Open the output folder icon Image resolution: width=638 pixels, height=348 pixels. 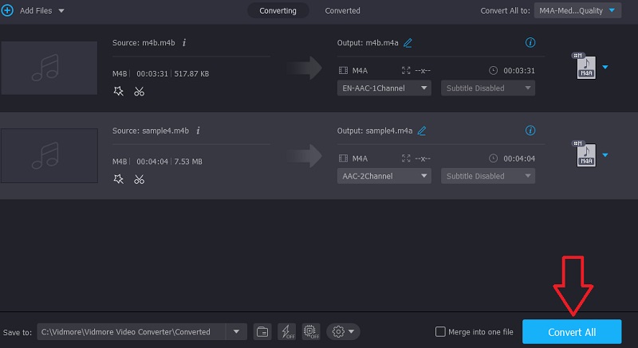(262, 331)
